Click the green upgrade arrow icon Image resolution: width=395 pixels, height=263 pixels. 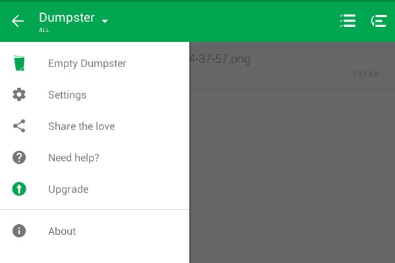click(x=19, y=189)
